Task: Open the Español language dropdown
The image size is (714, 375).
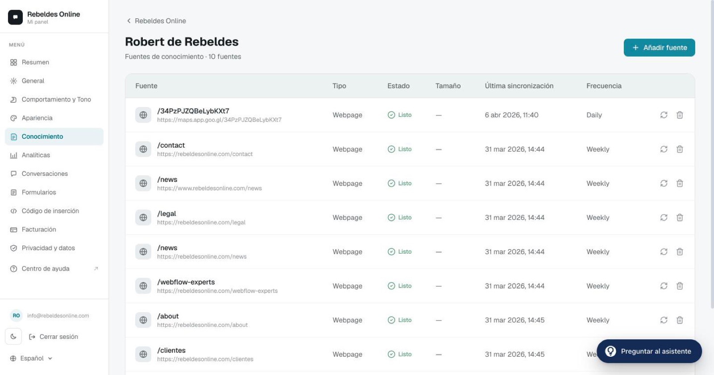Action: [x=31, y=358]
